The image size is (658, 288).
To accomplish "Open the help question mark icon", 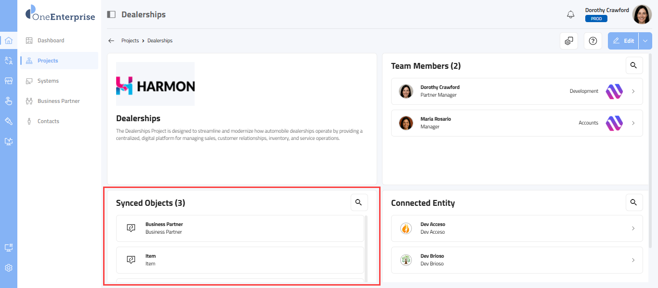I will pos(593,41).
